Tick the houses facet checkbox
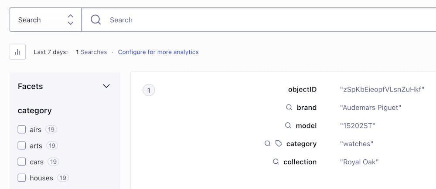 coord(22,178)
